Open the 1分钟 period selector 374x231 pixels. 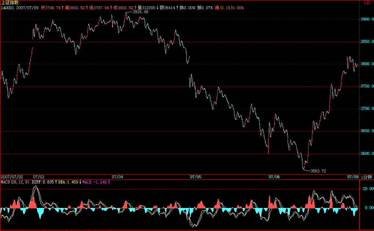[x=367, y=177]
